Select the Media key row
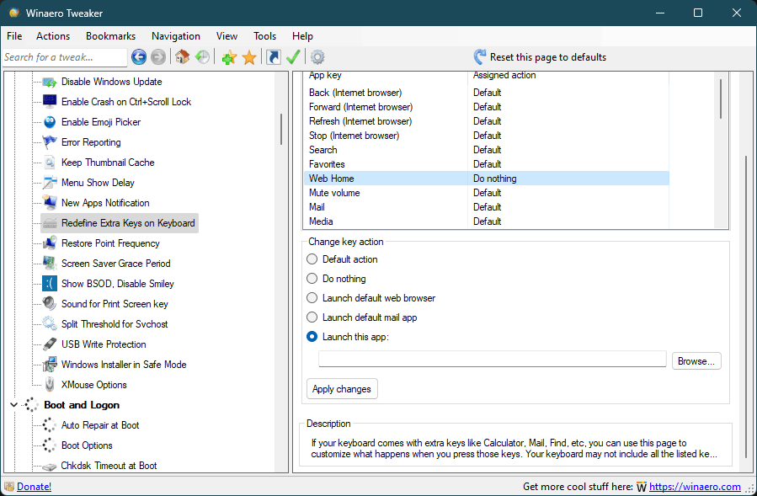The image size is (757, 496). (x=487, y=221)
